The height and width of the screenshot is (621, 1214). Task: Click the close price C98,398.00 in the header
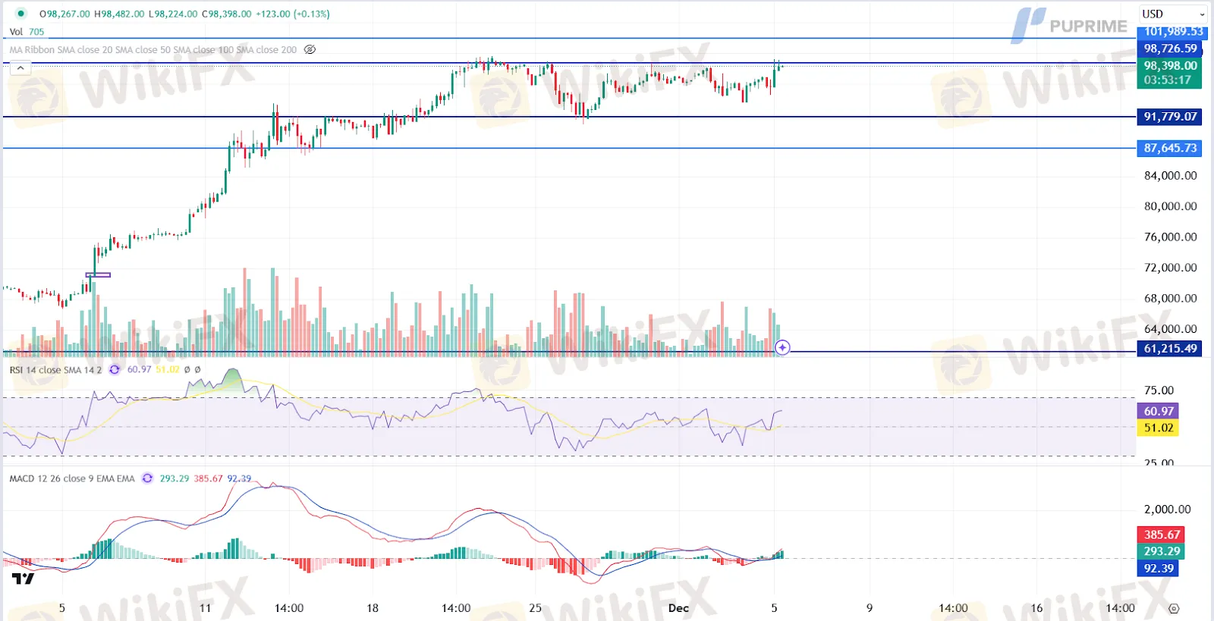click(227, 14)
